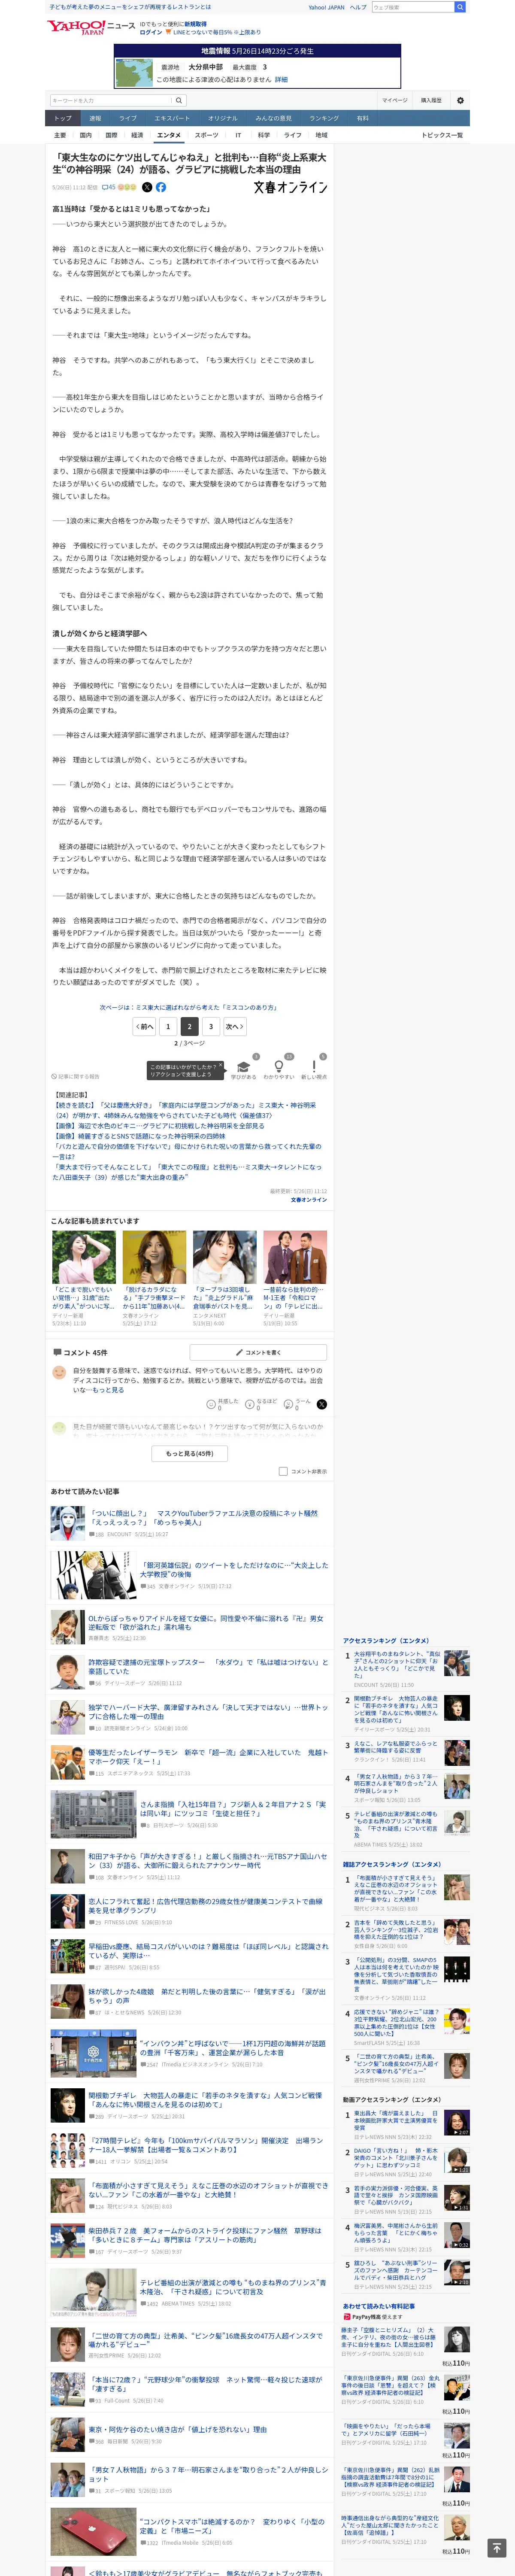
Task: Go to previous page 前へ
Action: tap(145, 1026)
